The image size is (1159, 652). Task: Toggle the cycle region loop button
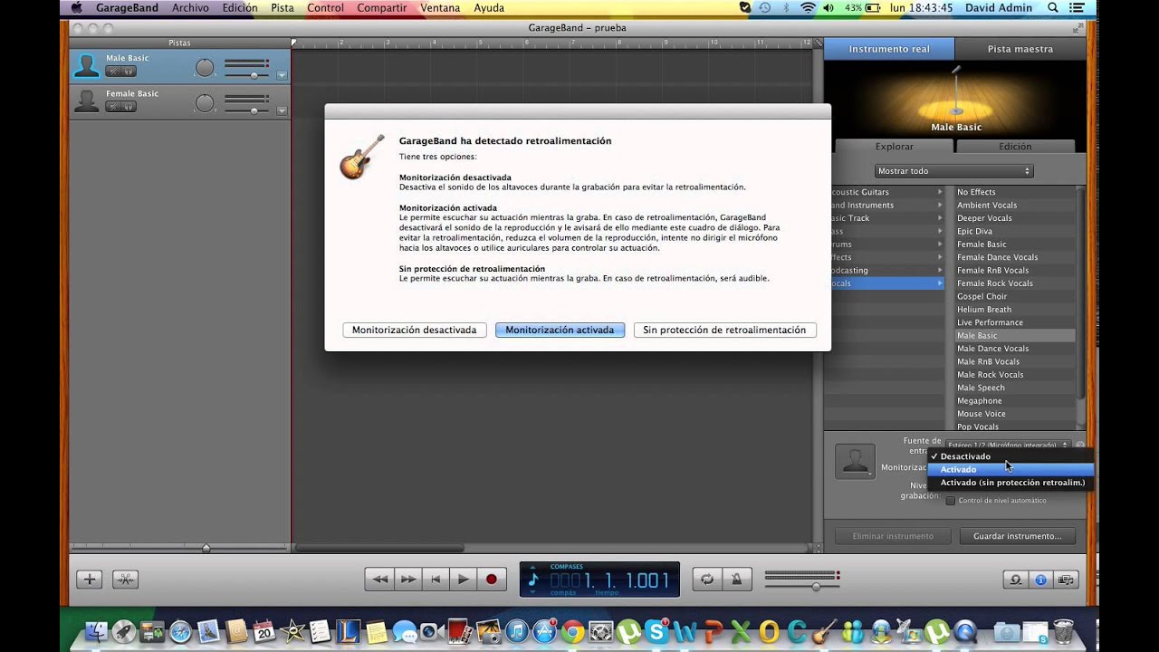(x=706, y=580)
